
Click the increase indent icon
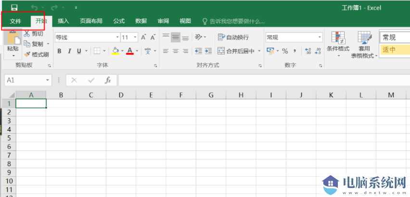tap(208, 51)
